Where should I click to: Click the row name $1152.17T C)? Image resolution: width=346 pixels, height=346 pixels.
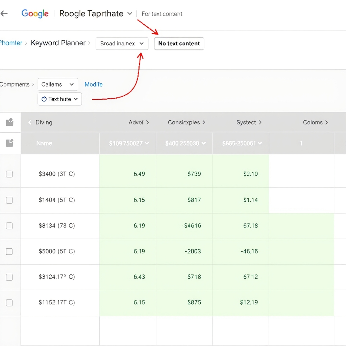(57, 302)
